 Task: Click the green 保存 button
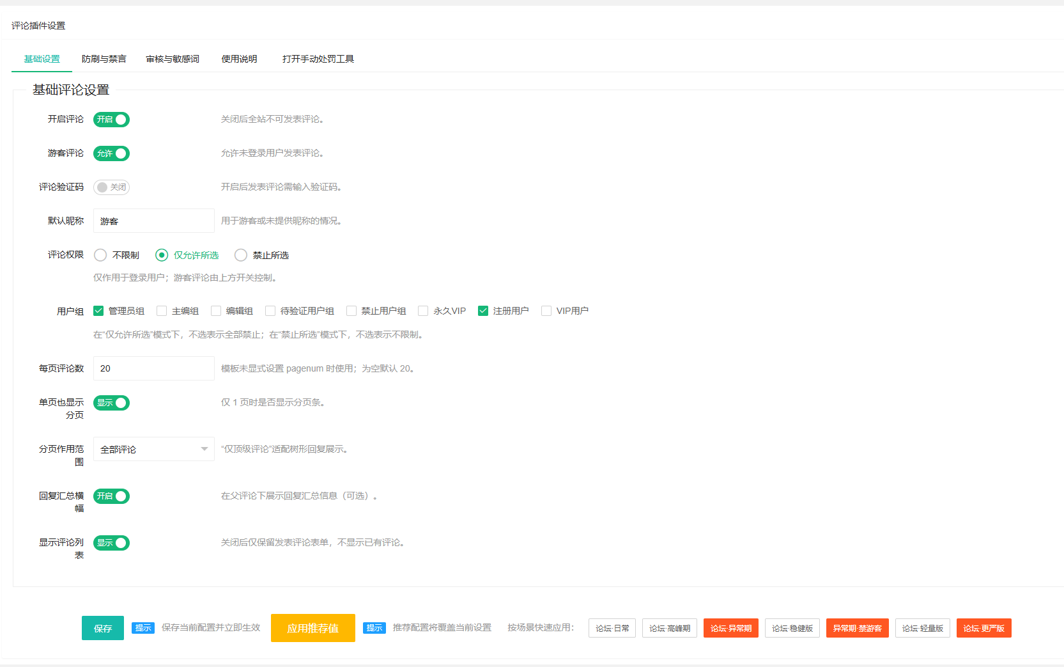click(103, 628)
